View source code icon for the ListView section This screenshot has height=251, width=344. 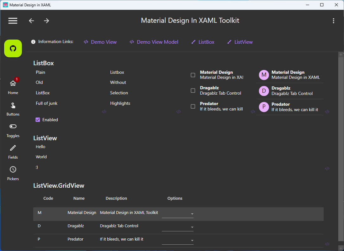327,169
